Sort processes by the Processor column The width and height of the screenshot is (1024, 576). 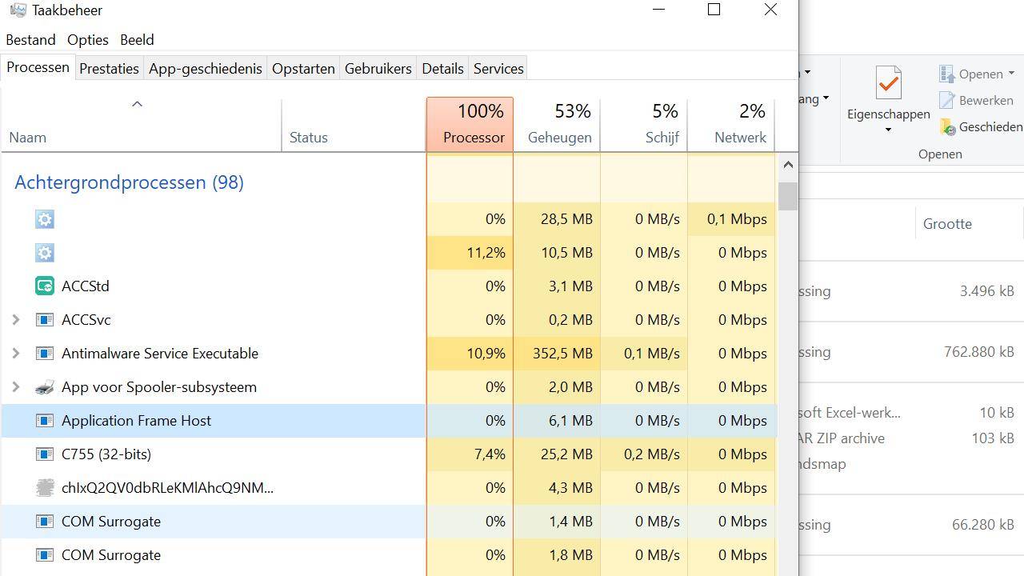click(x=471, y=124)
